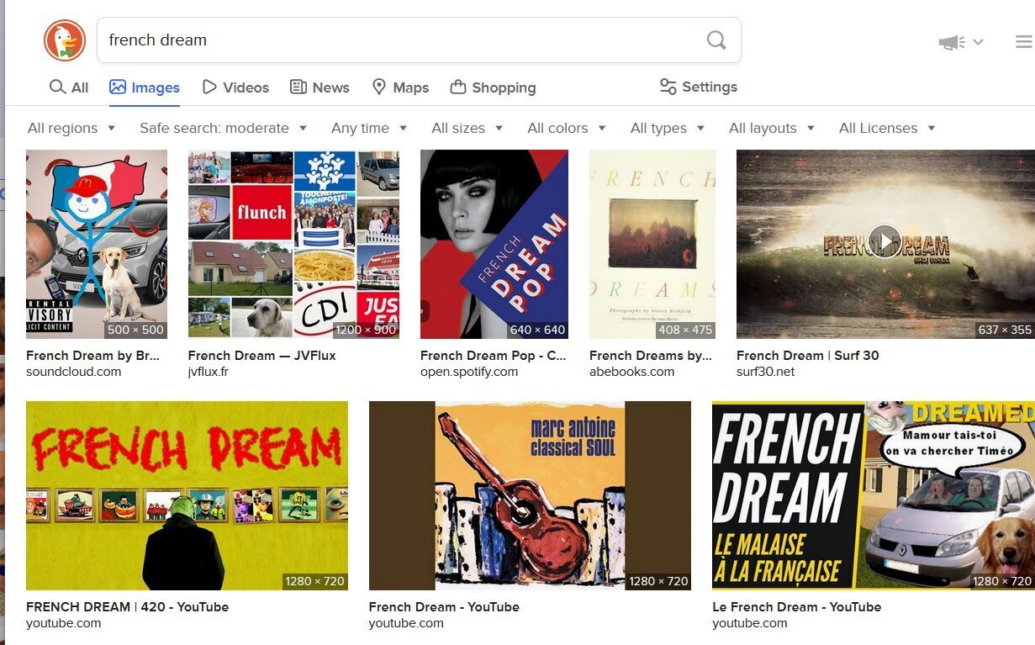
Task: Open the Shopping tab
Action: pos(493,87)
